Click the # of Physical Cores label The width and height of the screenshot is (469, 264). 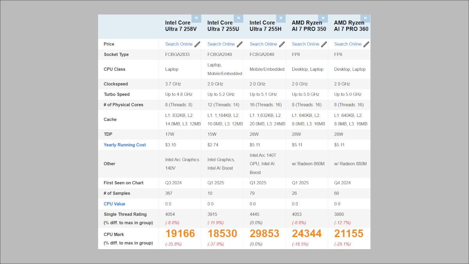[x=124, y=105]
